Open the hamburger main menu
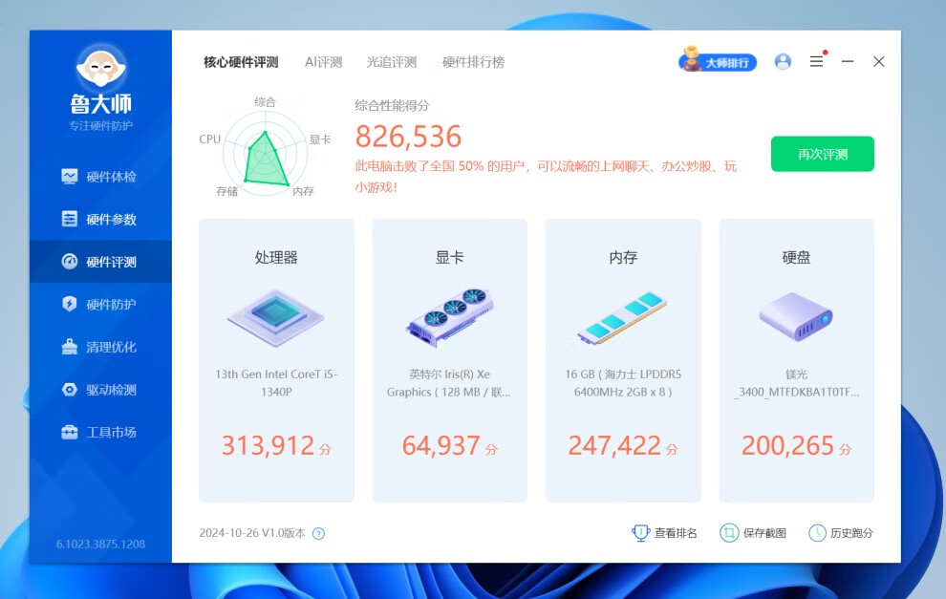Image resolution: width=946 pixels, height=599 pixels. tap(816, 61)
